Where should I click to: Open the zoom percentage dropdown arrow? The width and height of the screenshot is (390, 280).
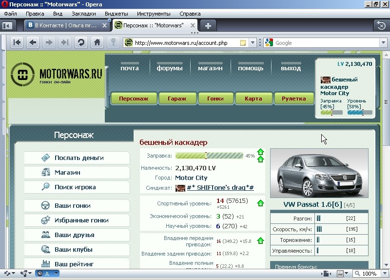[x=385, y=274]
